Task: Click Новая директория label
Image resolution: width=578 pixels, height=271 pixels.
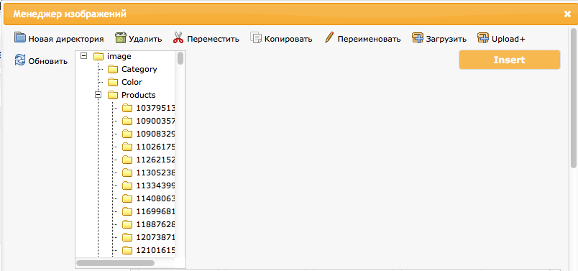Action: tap(66, 39)
